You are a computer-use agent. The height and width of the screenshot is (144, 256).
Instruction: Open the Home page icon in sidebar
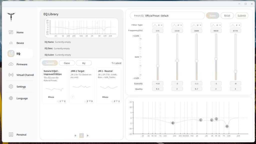tap(11, 32)
